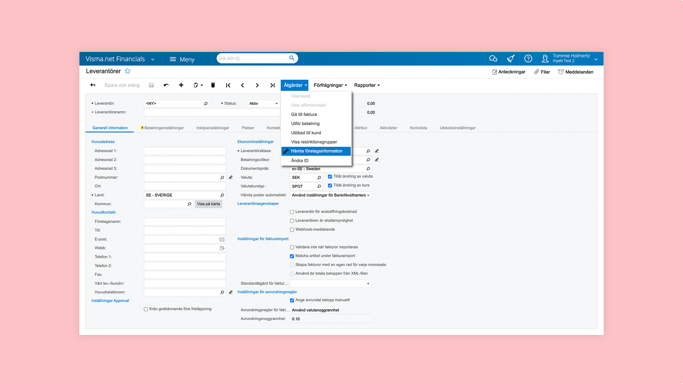Open the Meny main menu
The height and width of the screenshot is (384, 683).
point(182,59)
